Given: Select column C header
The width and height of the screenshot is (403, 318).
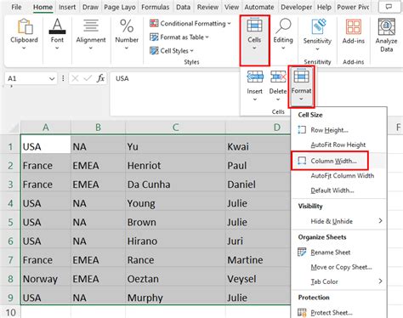Looking at the screenshot, I should pyautogui.click(x=175, y=128).
